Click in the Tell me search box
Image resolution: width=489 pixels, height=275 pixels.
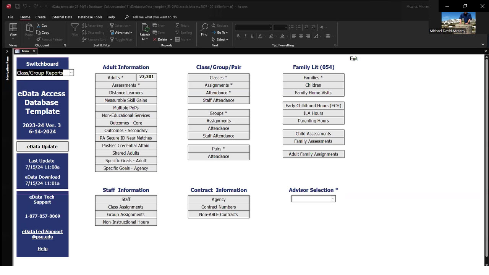pyautogui.click(x=154, y=17)
